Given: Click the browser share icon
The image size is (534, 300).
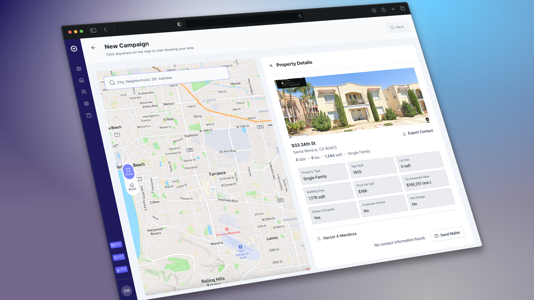Looking at the screenshot, I should coord(384,10).
